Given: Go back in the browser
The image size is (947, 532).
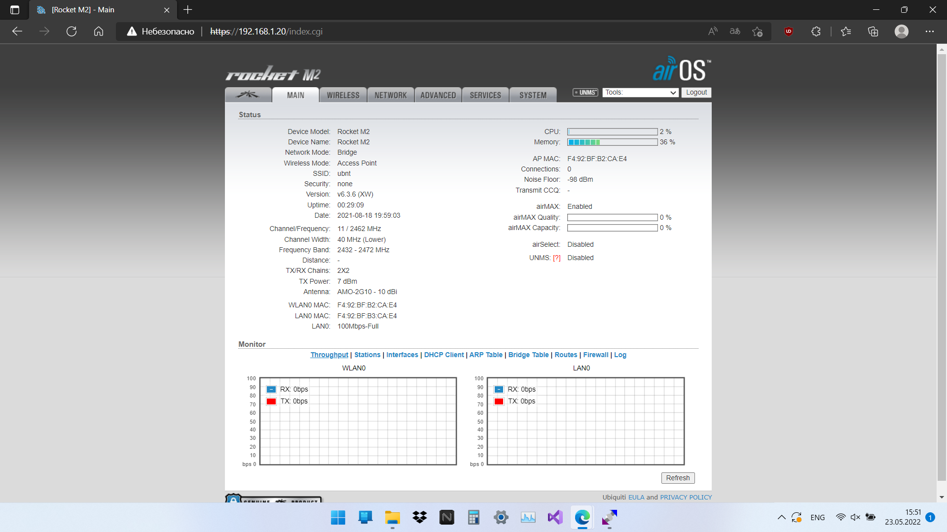Looking at the screenshot, I should (17, 31).
